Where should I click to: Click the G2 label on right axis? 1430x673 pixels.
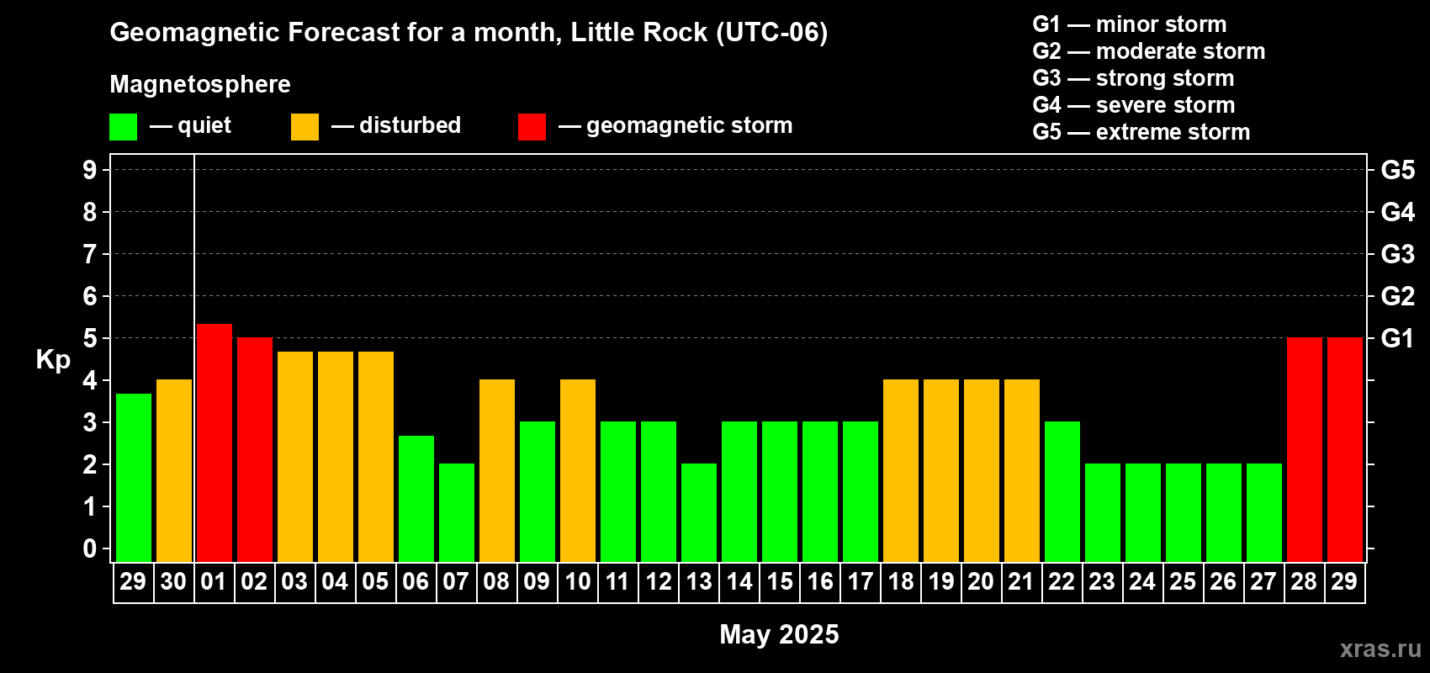pos(1398,296)
